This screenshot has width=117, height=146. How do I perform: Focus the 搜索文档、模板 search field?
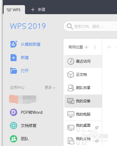[90, 26]
